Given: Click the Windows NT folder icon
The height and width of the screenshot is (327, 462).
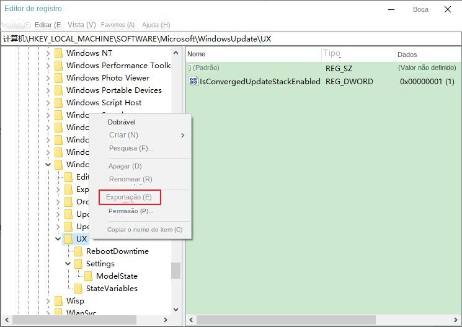Looking at the screenshot, I should click(x=59, y=53).
